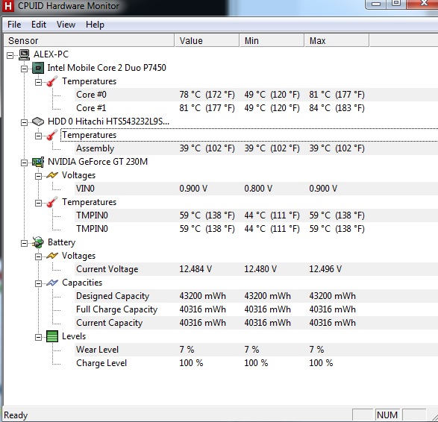Collapse the Intel Mobile Core 2 Duo node
This screenshot has width=438, height=422.
click(x=25, y=69)
